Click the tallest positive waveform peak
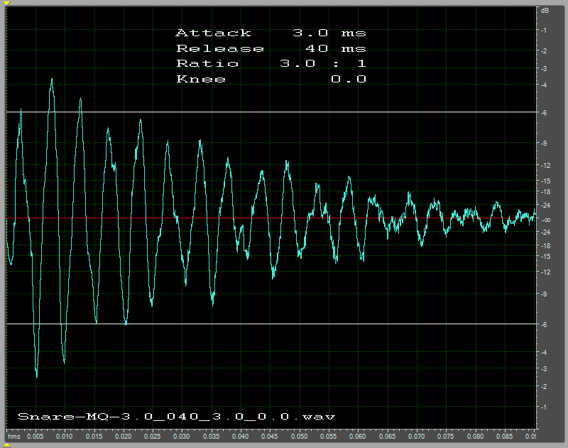Viewport: 568px width, 448px height. (x=52, y=80)
